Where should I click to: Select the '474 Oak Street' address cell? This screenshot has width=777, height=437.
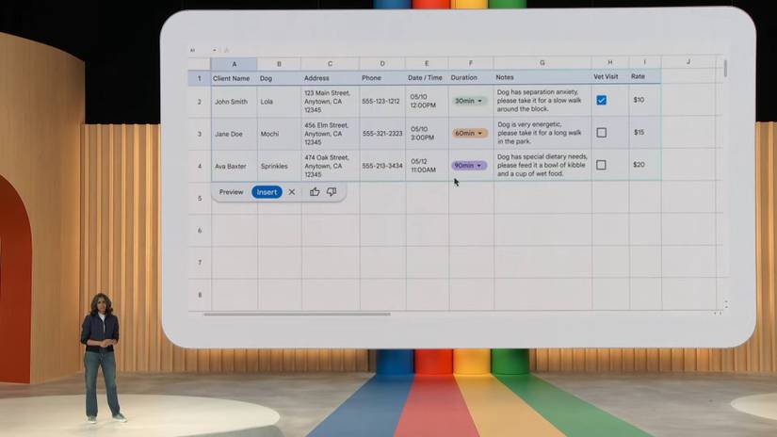(330, 166)
